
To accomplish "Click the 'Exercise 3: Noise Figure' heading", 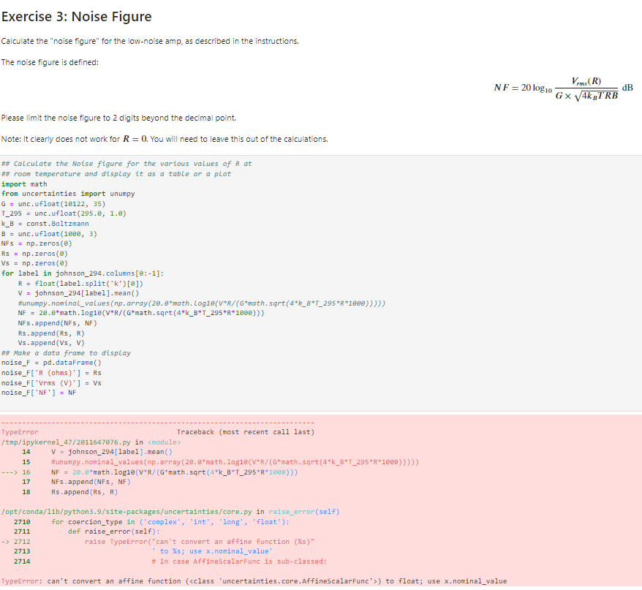I will [x=77, y=17].
